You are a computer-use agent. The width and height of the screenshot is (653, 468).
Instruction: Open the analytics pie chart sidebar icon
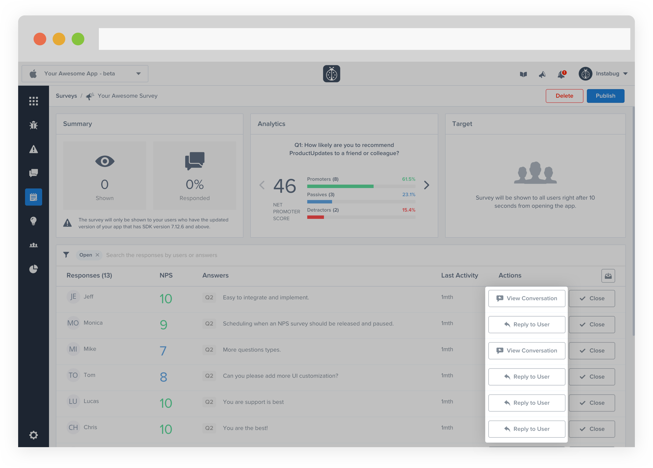[x=34, y=269]
